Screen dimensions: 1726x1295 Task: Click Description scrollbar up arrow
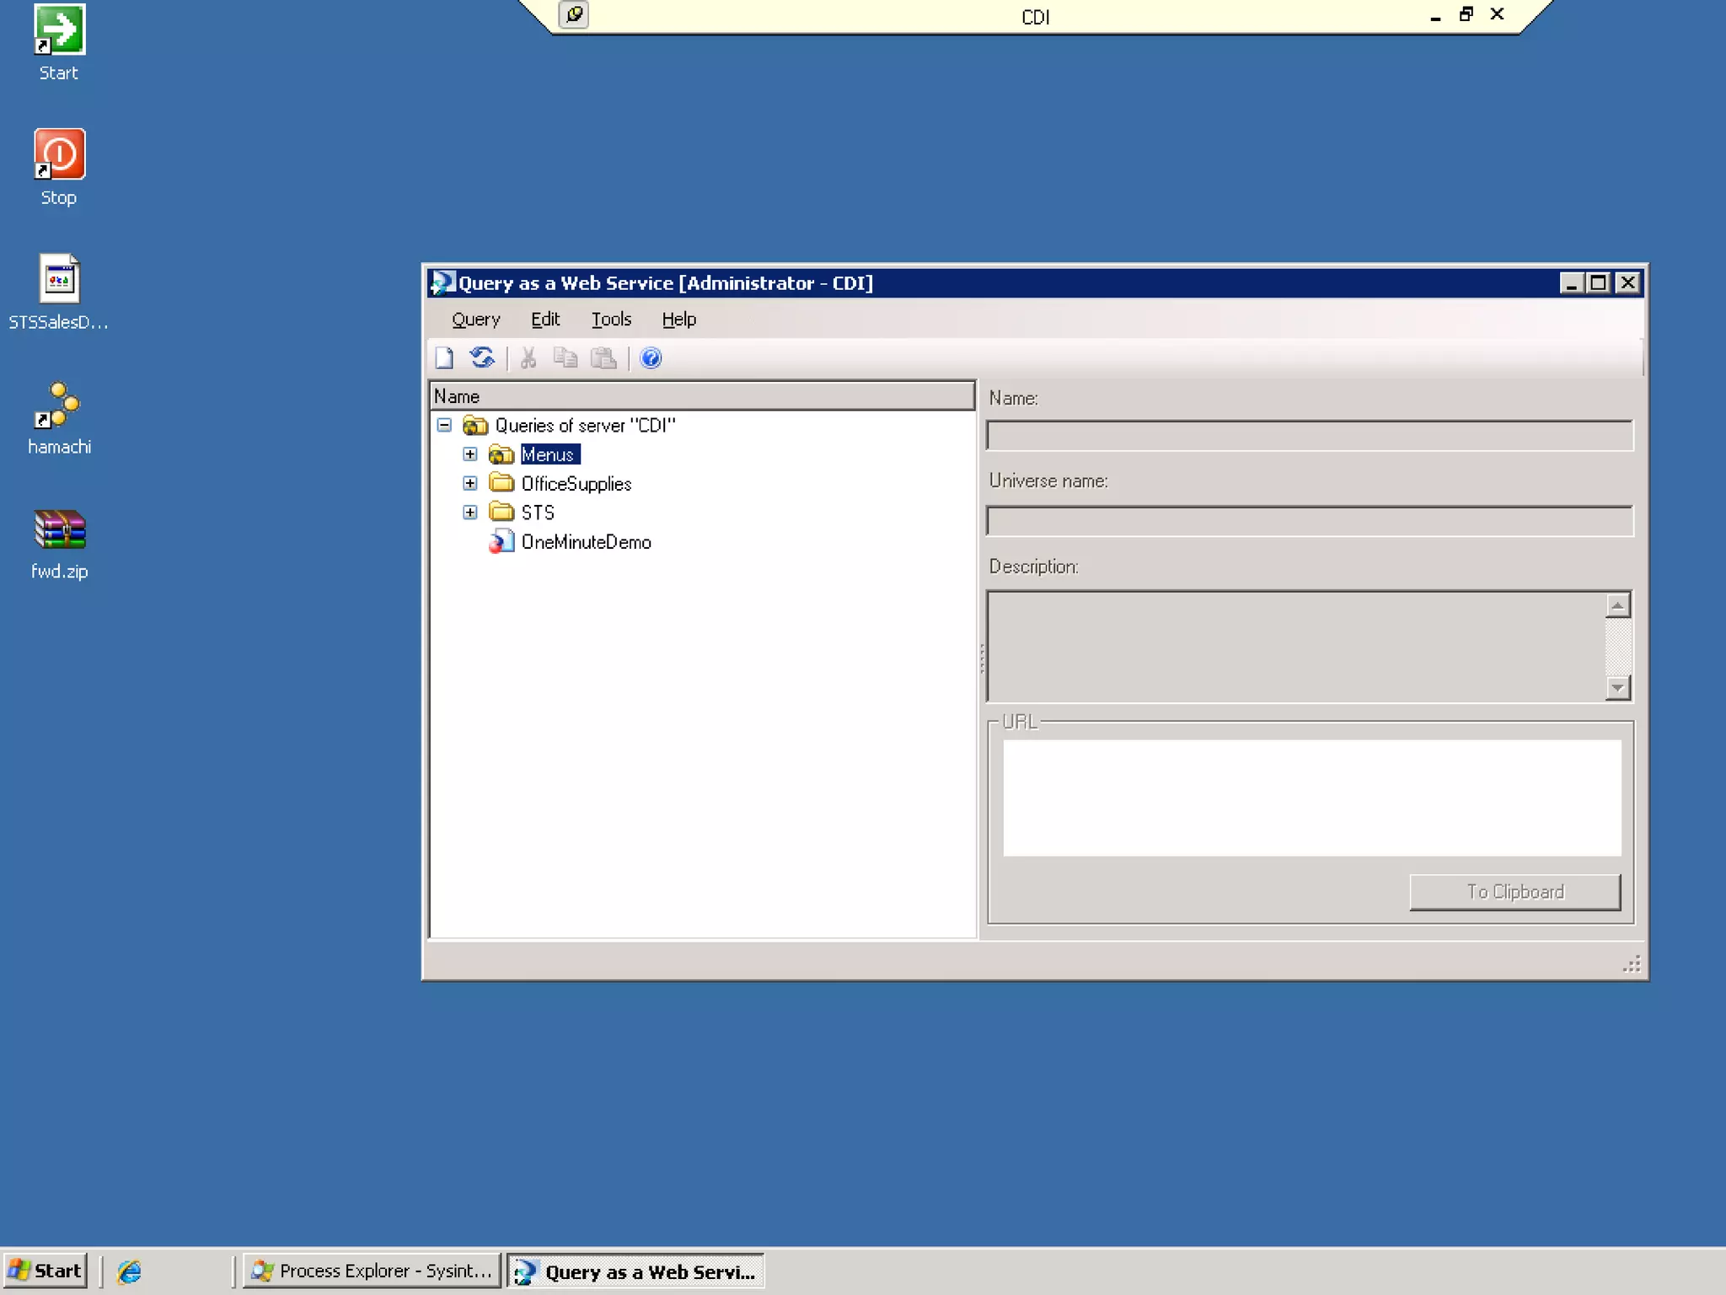pos(1618,605)
